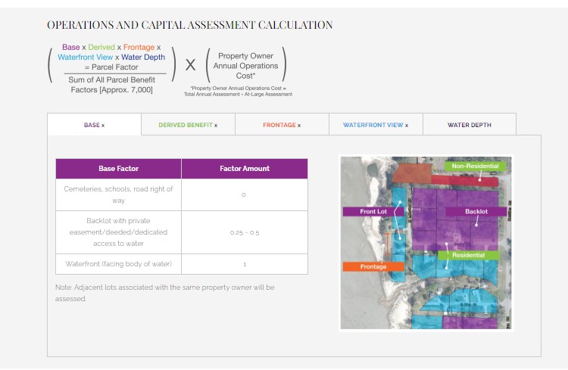
Task: Select the Cemeteries, schools, road row cell
Action: coord(118,194)
